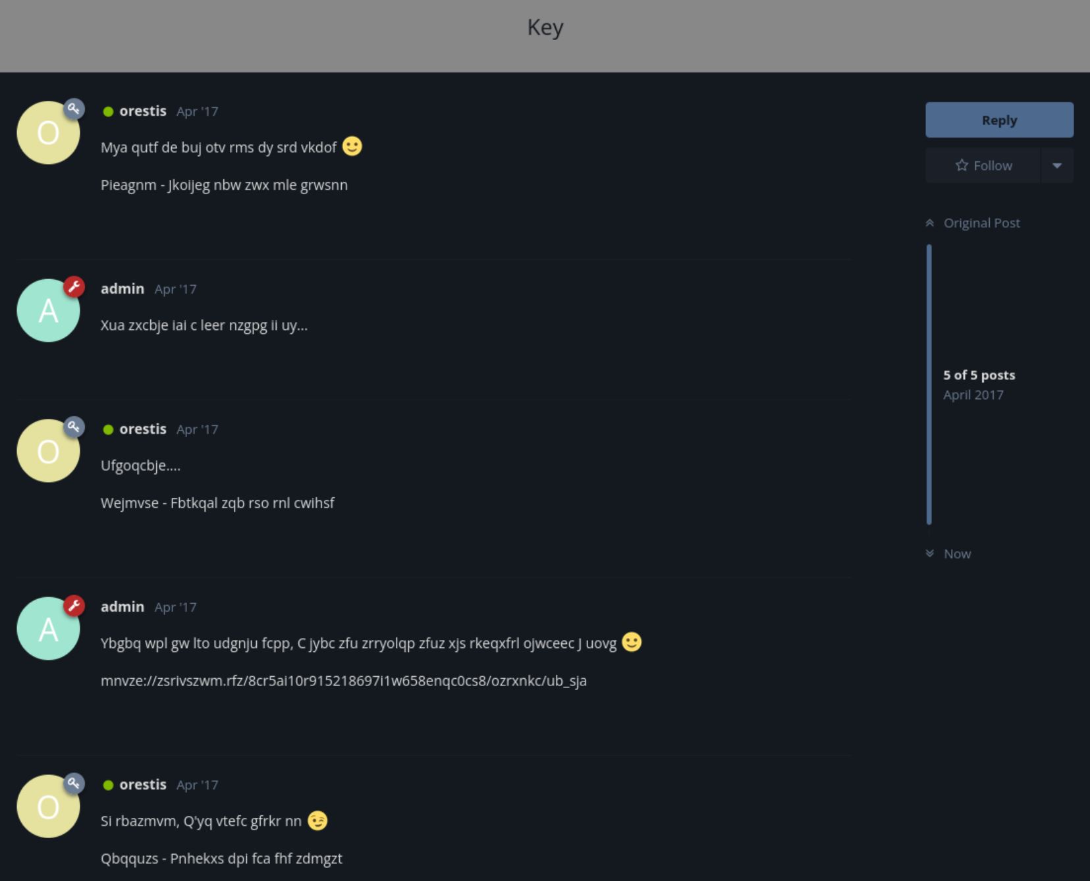Open orestis avatar on the first post
The width and height of the screenshot is (1090, 881).
click(x=48, y=133)
